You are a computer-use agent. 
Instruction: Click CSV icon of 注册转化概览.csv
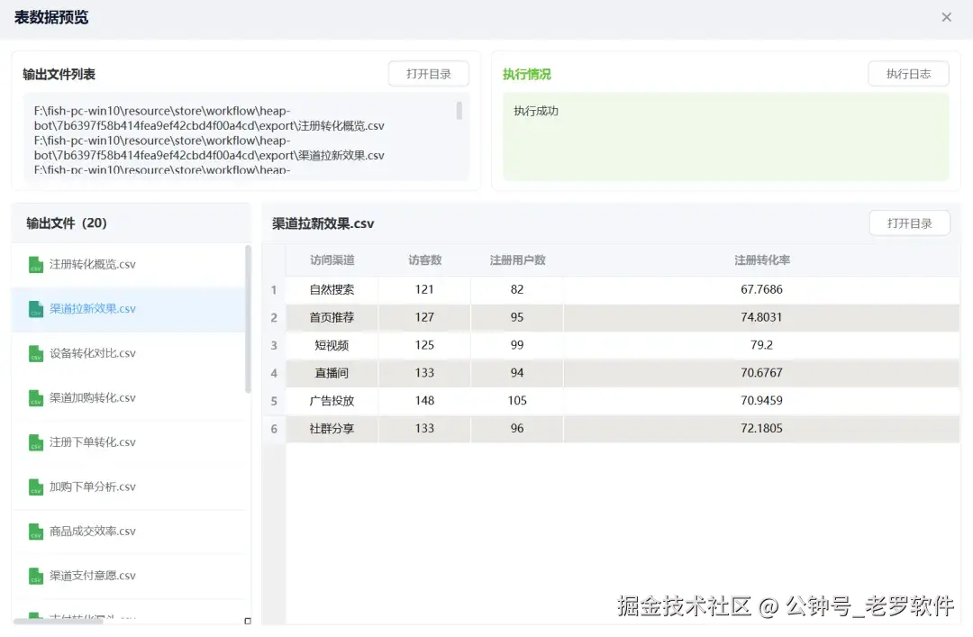coord(36,265)
